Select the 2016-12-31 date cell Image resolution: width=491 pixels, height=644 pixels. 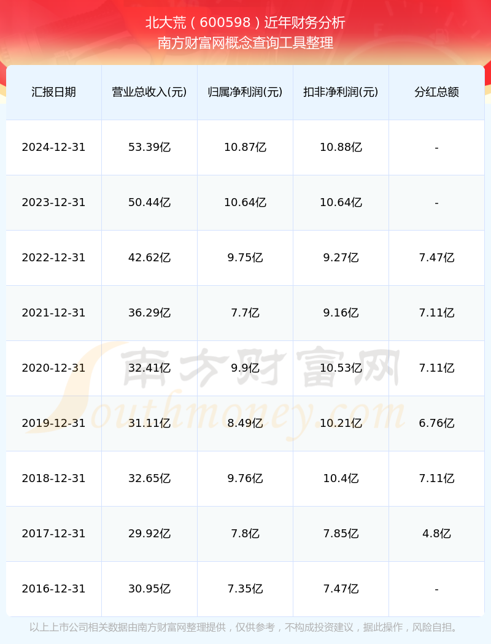click(54, 589)
